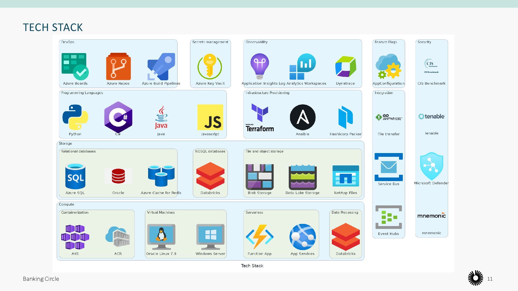Screen dimensions: 518x291
Task: Select the AKS purple cubes icon
Action: (75, 237)
